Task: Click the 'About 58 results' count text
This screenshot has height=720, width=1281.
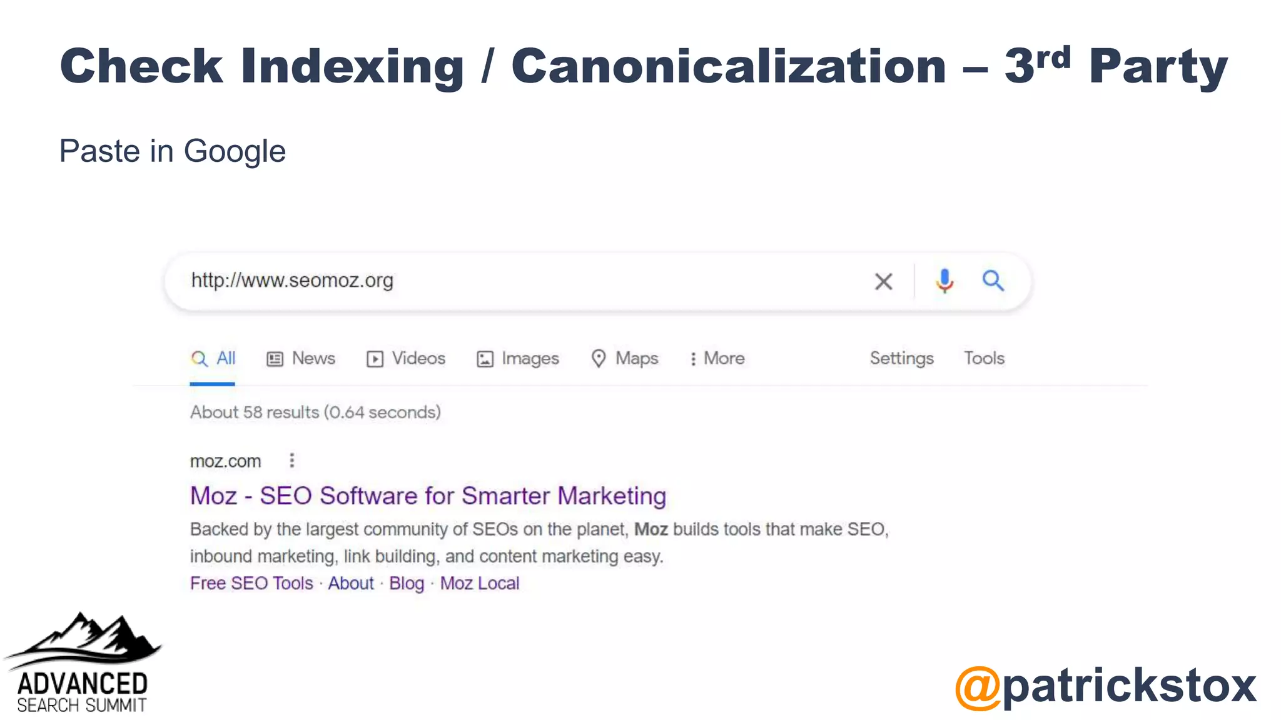Action: click(x=315, y=412)
